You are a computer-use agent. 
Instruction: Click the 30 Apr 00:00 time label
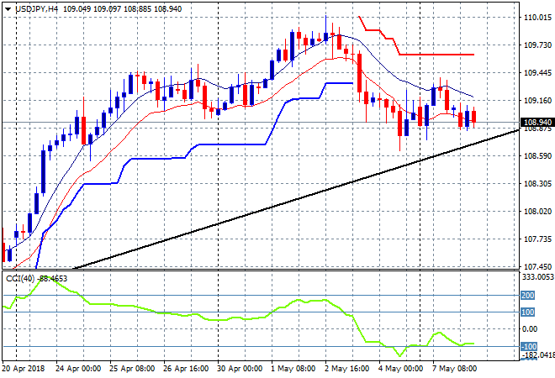pyautogui.click(x=240, y=369)
